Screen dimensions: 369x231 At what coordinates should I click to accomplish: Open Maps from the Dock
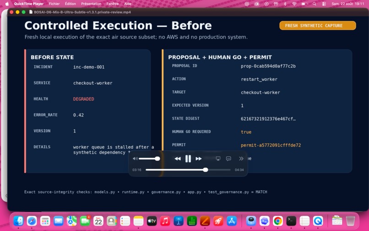(72, 221)
